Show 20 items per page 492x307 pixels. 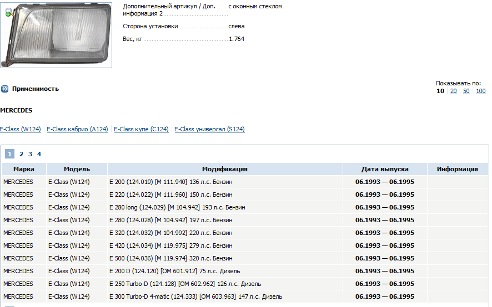tap(454, 91)
